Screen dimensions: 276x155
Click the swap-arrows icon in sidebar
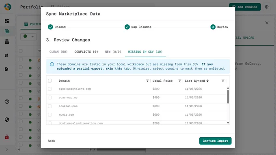(x=6, y=55)
